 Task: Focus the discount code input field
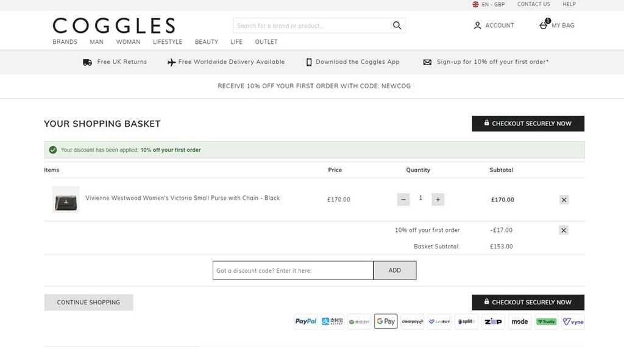point(293,270)
